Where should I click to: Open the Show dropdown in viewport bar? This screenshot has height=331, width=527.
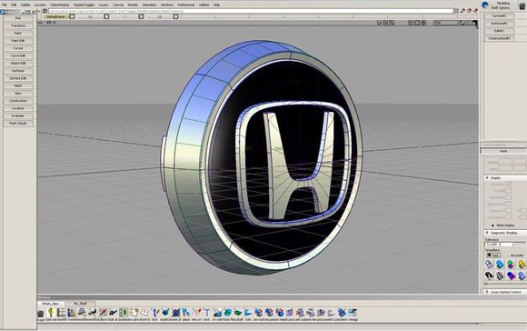pos(445,23)
